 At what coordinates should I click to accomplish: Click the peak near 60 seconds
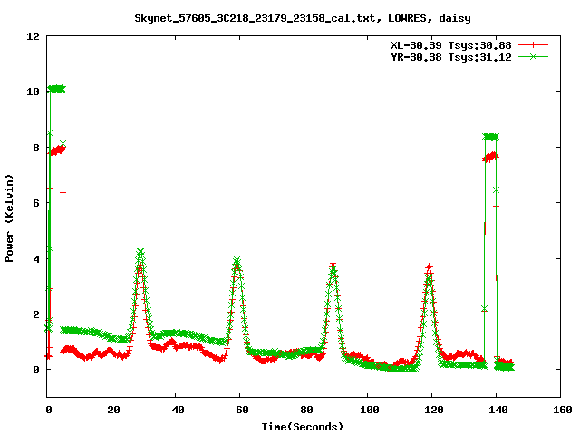237,261
